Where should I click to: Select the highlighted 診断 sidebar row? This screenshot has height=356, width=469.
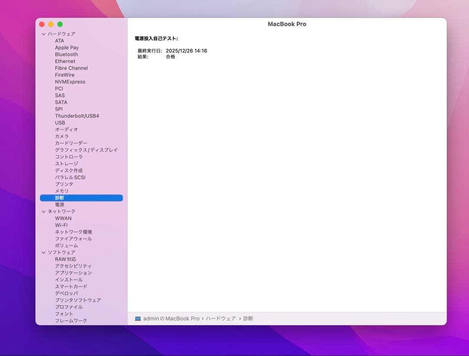[x=81, y=198]
